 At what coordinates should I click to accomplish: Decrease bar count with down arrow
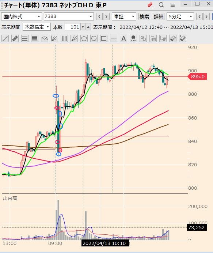point(83,27)
